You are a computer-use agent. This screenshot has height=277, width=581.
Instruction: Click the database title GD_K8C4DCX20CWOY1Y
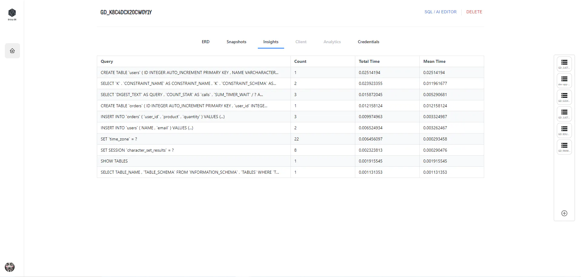pos(126,12)
